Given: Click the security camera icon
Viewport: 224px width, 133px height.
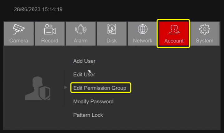Looking at the screenshot, I should click(x=18, y=30).
